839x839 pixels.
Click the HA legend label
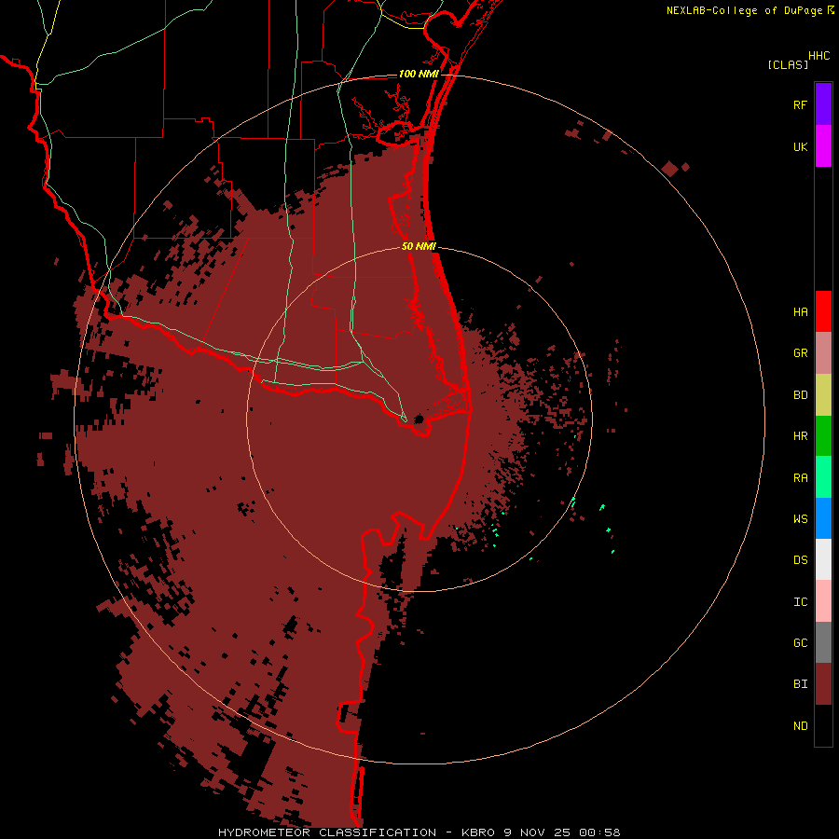(800, 312)
